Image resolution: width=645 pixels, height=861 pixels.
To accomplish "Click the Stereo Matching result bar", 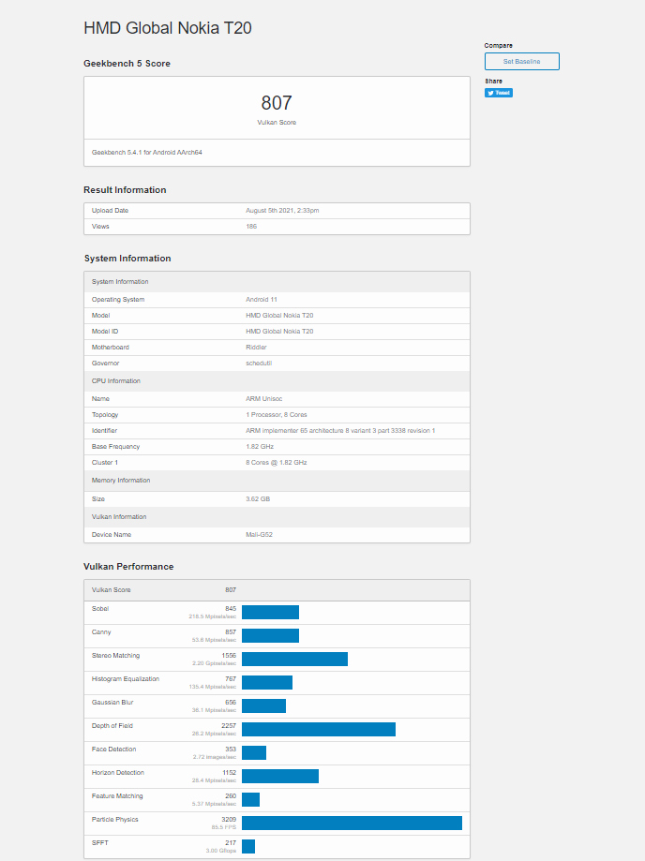I will point(294,659).
